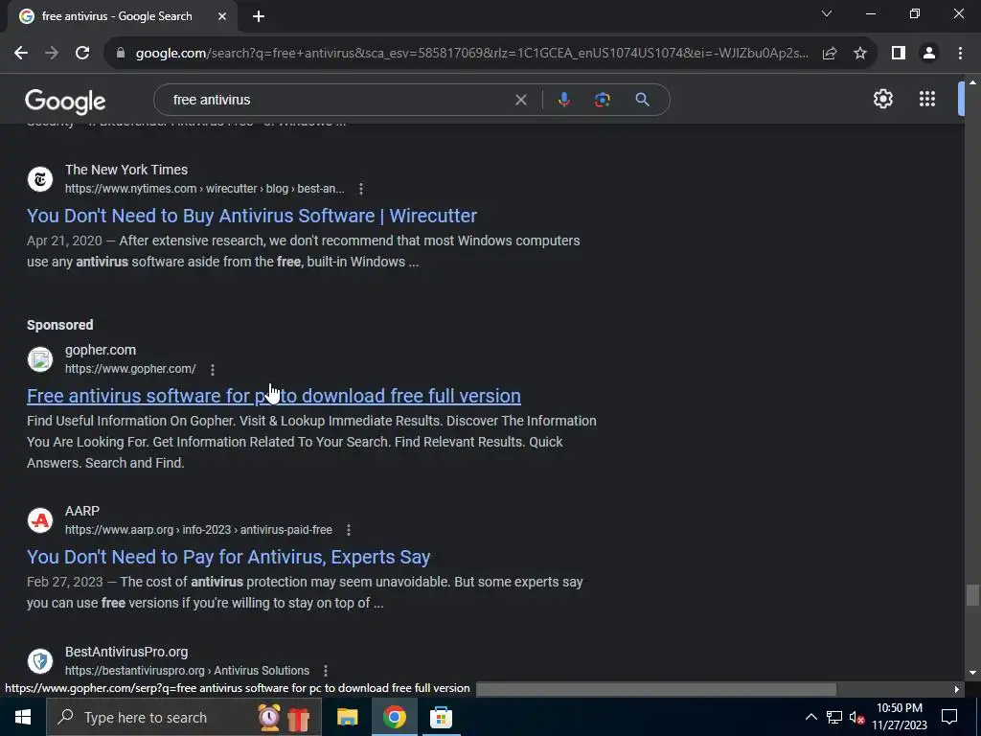Close the free antivirus tab
Image resolution: width=981 pixels, height=736 pixels.
222,16
